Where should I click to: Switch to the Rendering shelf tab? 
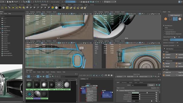click(44, 5)
